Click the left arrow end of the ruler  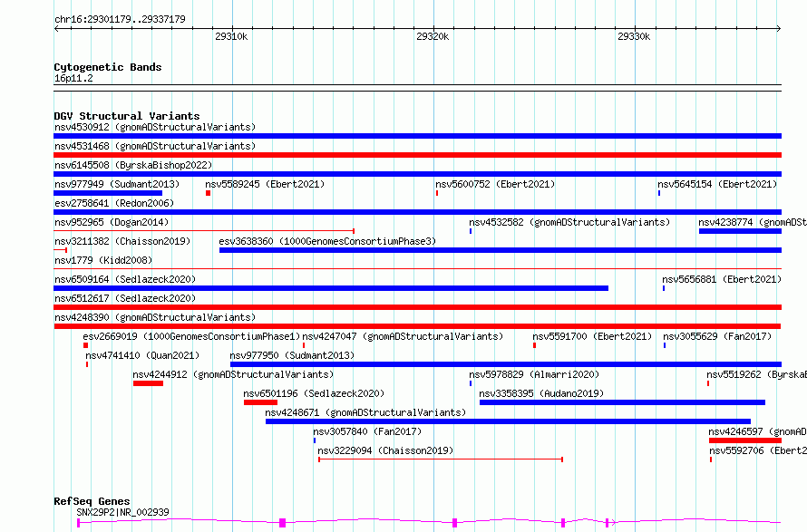coord(56,28)
